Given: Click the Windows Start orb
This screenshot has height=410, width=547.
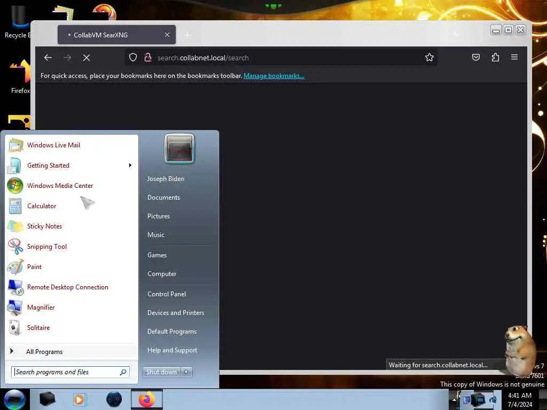Looking at the screenshot, I should click(x=14, y=399).
